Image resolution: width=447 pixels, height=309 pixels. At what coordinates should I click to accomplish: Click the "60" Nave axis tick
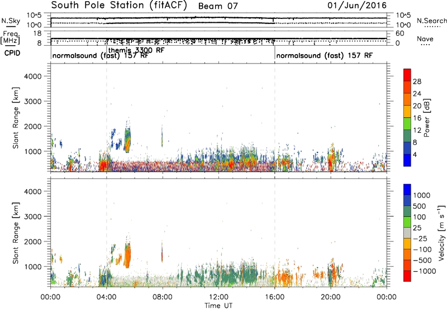point(400,33)
